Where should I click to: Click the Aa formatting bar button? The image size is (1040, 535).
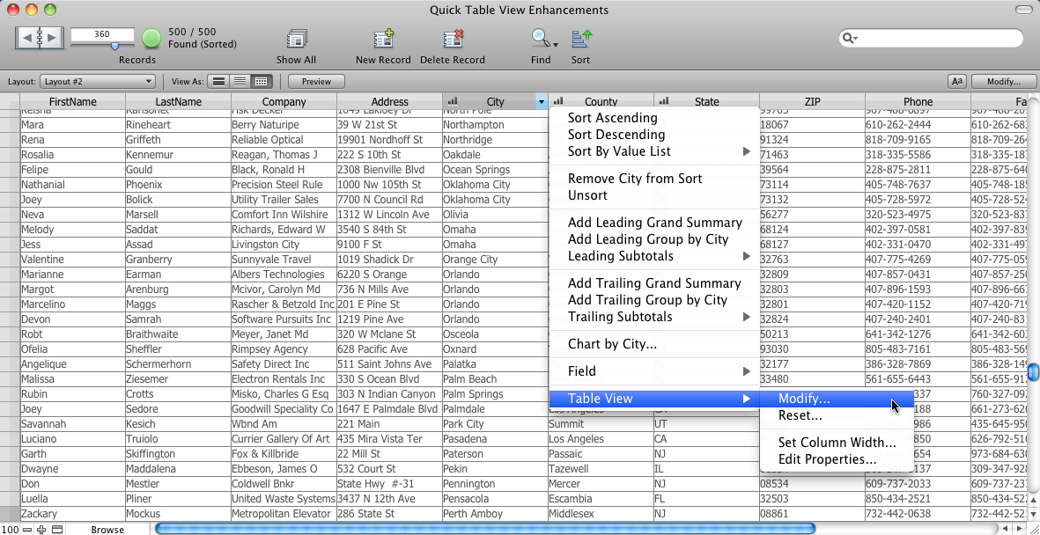(956, 81)
